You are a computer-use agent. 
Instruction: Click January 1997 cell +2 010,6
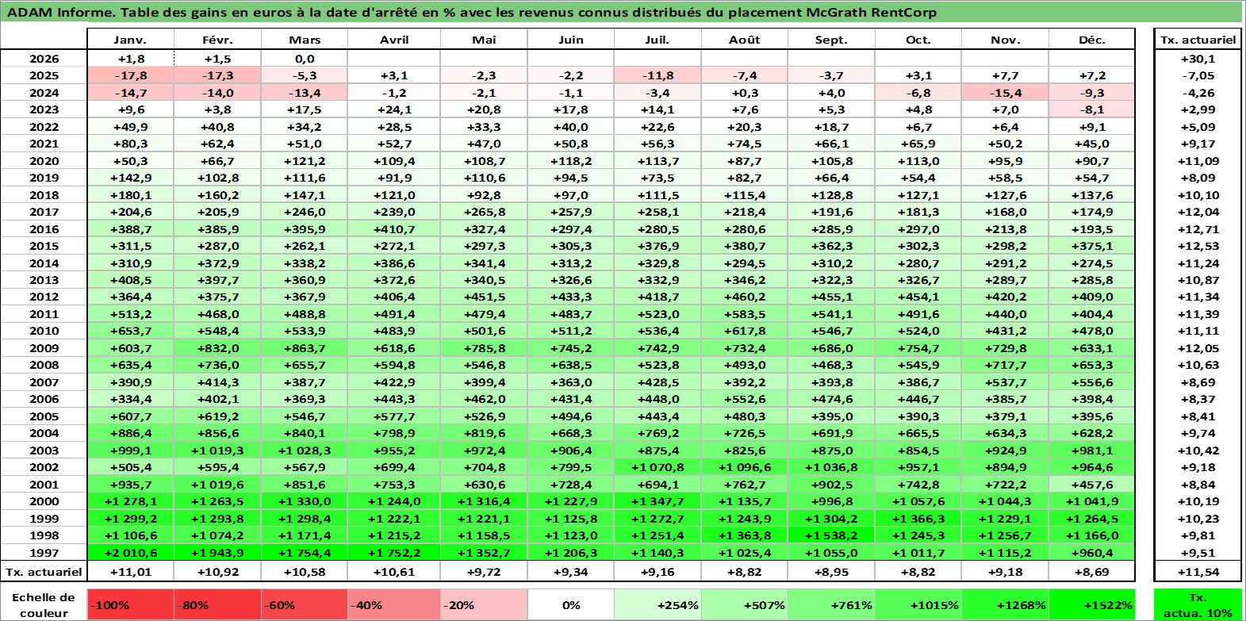tap(131, 553)
